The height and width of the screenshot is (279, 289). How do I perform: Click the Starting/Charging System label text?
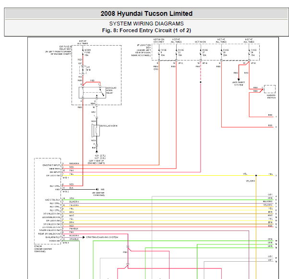[x=102, y=237]
